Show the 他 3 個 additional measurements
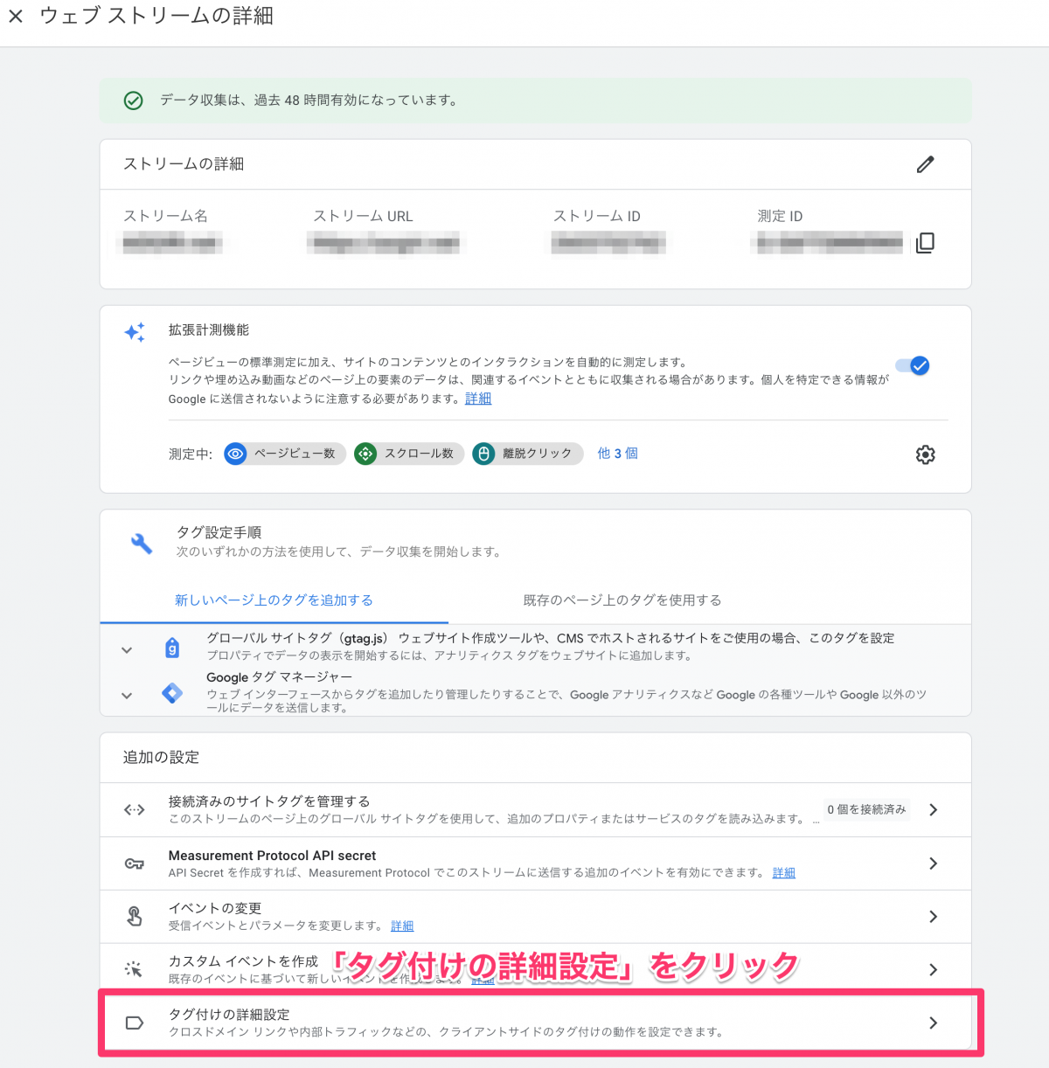The height and width of the screenshot is (1068, 1049). pyautogui.click(x=617, y=454)
